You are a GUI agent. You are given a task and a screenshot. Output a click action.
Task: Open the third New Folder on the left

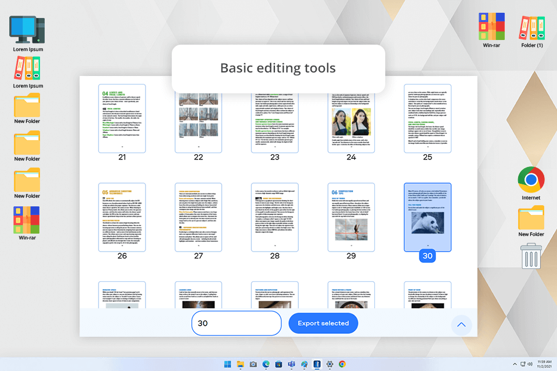pos(27,184)
